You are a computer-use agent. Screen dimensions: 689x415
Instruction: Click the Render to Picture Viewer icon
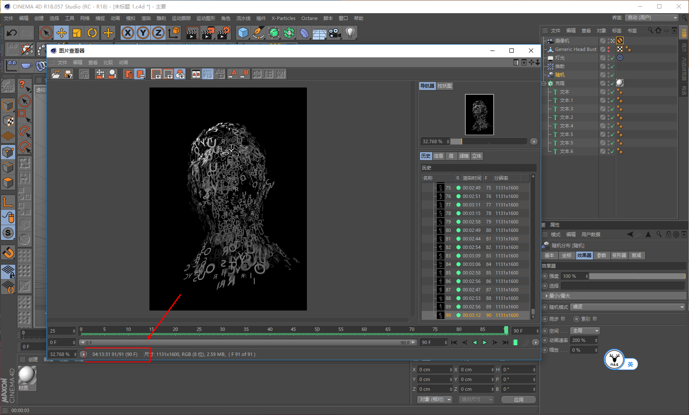(x=208, y=33)
